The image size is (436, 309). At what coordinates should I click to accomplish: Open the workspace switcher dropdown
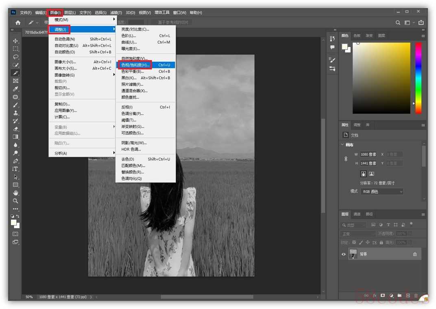point(409,22)
